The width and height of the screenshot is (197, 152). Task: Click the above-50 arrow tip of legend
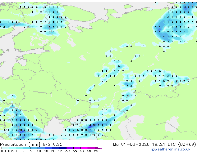[98, 148]
